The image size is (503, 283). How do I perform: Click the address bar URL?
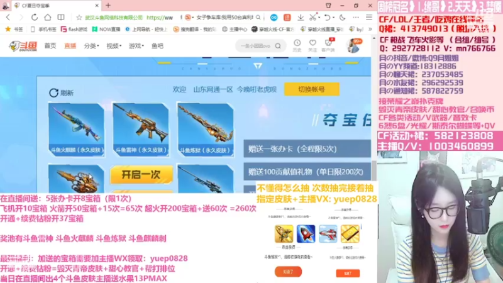(x=160, y=18)
